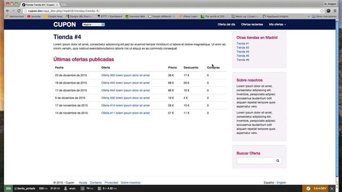Click the Privacidad footer link
Viewport: 342px width, 192px height.
pyautogui.click(x=111, y=182)
